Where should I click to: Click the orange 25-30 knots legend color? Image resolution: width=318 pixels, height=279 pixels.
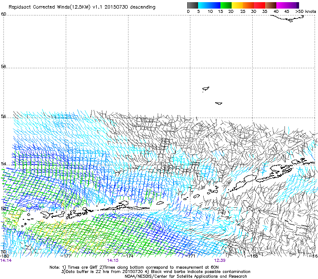(x=248, y=5)
